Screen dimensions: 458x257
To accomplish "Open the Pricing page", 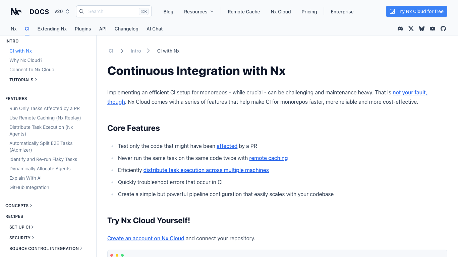I will (x=309, y=12).
